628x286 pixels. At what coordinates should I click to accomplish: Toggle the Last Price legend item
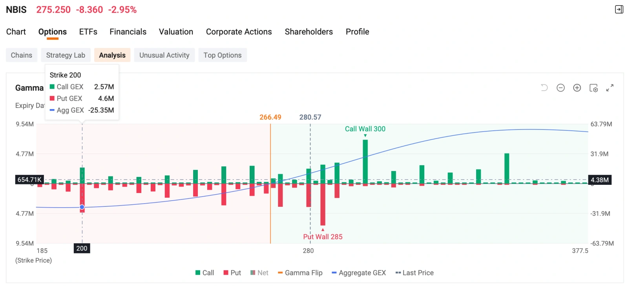[414, 273]
